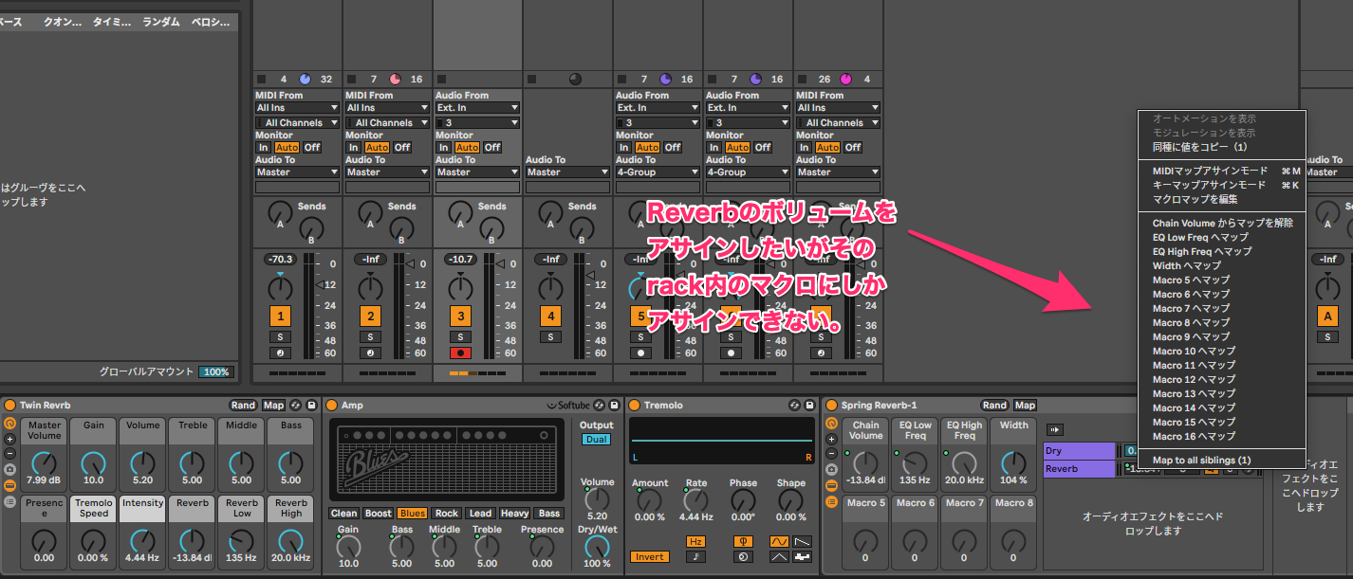The width and height of the screenshot is (1353, 579).
Task: Click the Tremolo musical note sync icon
Action: 695,557
